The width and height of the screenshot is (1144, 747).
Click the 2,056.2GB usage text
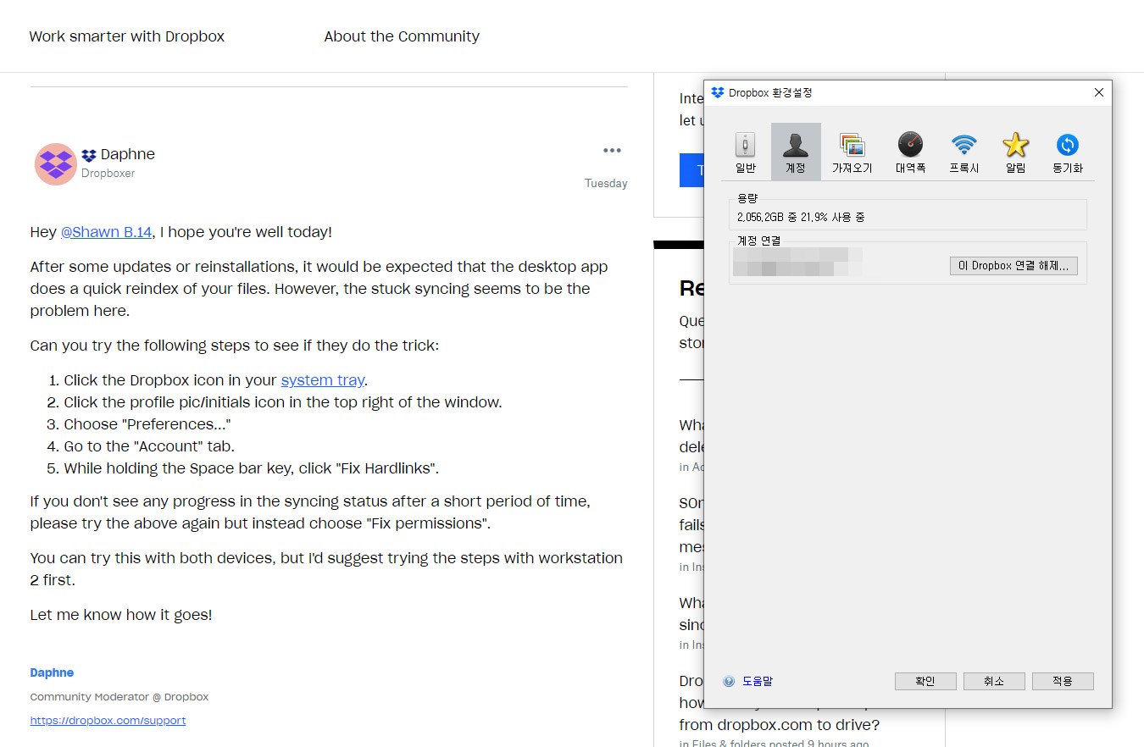click(x=801, y=218)
